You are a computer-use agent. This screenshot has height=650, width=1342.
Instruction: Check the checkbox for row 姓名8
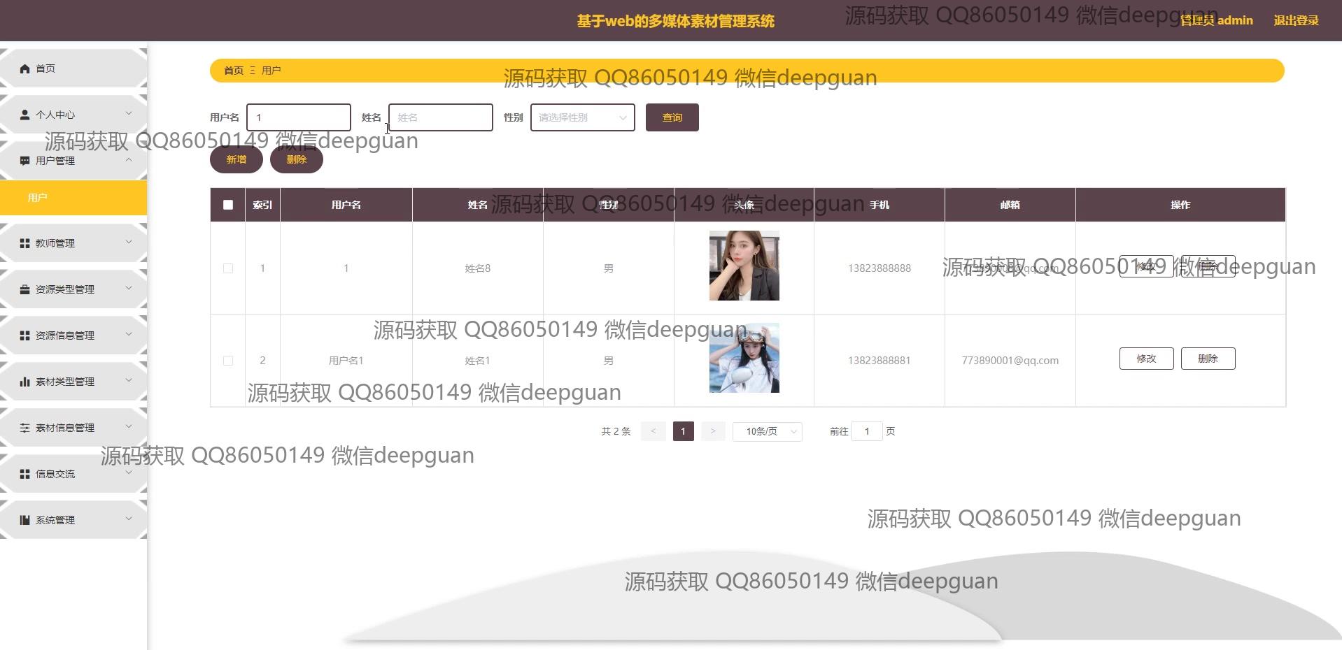[x=228, y=268]
